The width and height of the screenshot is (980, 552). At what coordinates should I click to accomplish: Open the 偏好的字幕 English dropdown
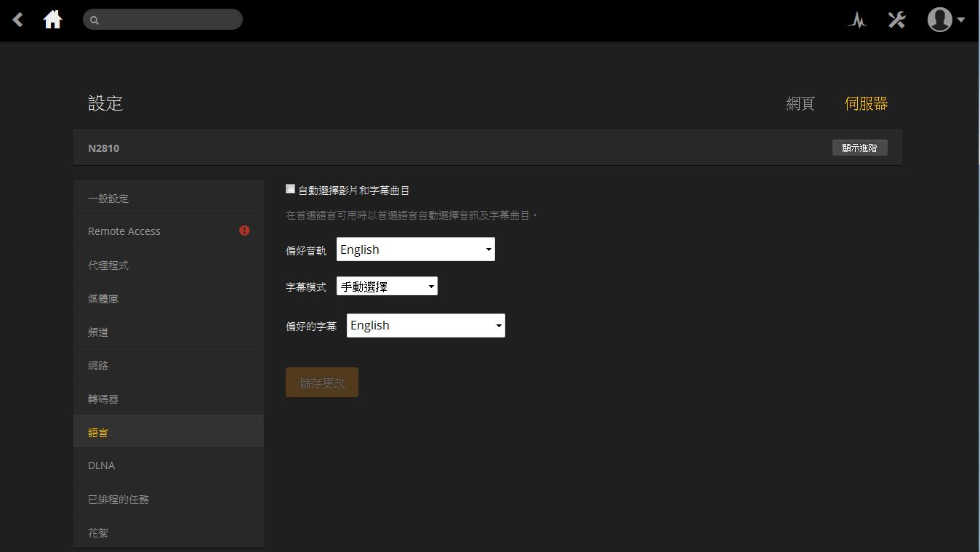pyautogui.click(x=426, y=325)
